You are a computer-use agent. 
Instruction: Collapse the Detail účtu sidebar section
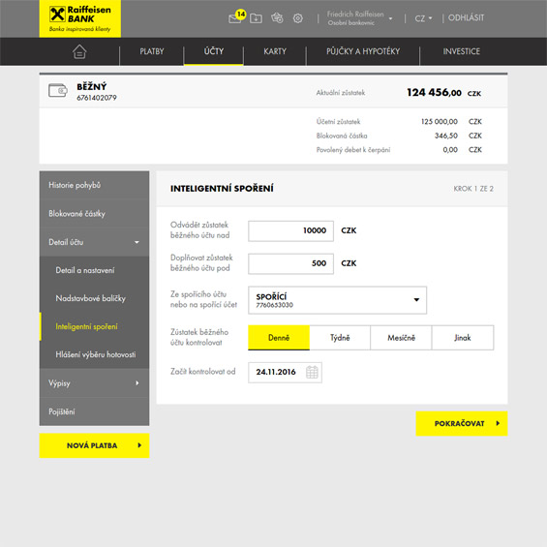pos(94,242)
